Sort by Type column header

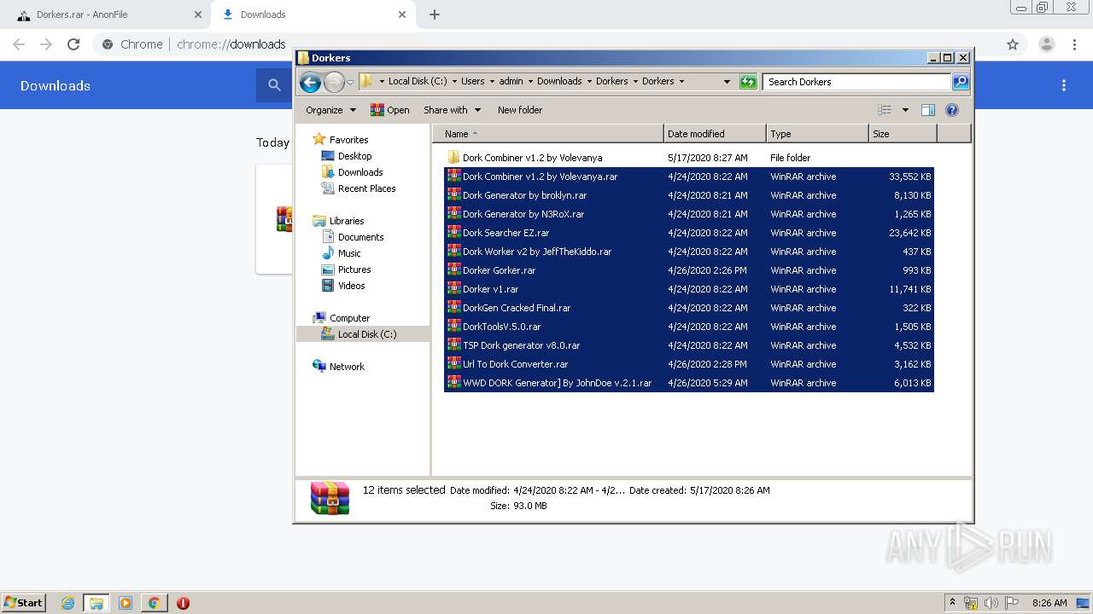coord(817,134)
